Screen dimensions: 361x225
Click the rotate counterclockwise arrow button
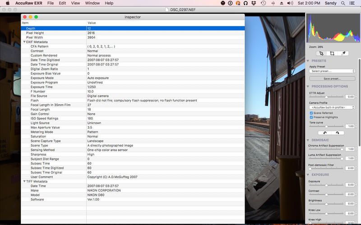pyautogui.click(x=324, y=133)
